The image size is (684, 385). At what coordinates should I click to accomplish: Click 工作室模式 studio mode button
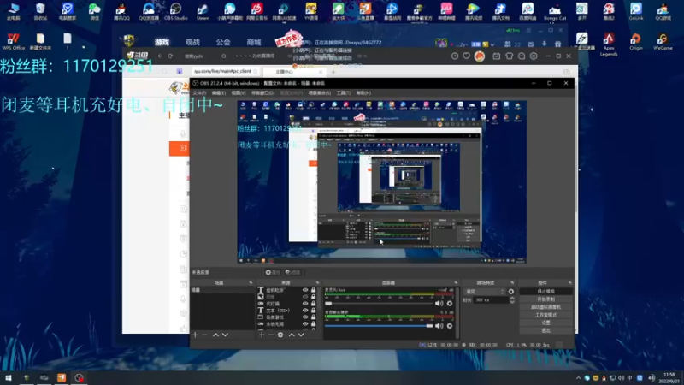(545, 315)
